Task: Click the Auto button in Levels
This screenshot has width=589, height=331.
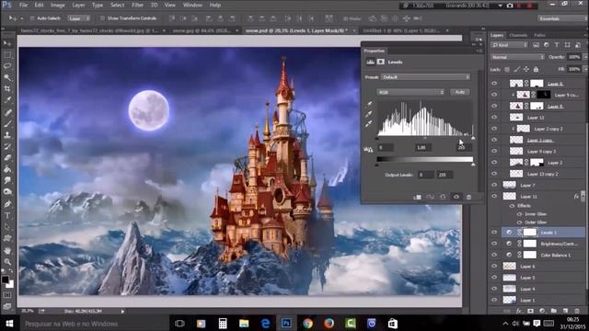Action: click(460, 92)
